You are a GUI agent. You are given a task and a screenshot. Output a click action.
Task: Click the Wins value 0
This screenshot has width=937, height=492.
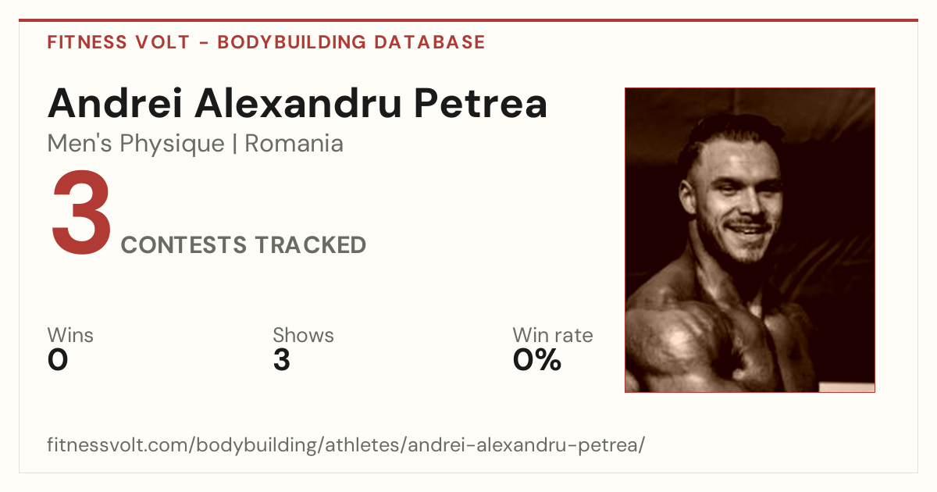pyautogui.click(x=58, y=360)
